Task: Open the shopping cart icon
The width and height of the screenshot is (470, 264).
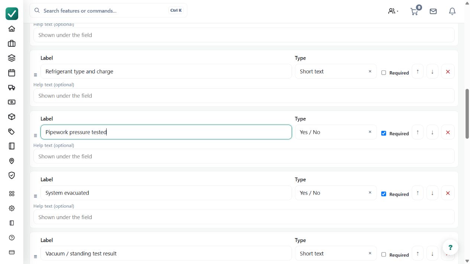Action: (414, 11)
